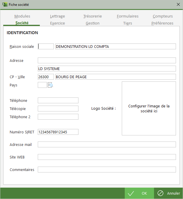The image size is (183, 199).
Task: Click the CP - Ville label
Action: [x=17, y=77]
